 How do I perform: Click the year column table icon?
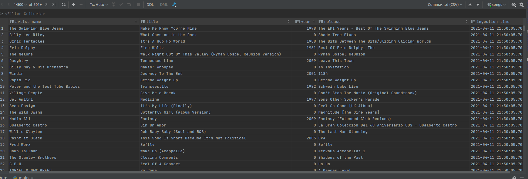coord(297,21)
